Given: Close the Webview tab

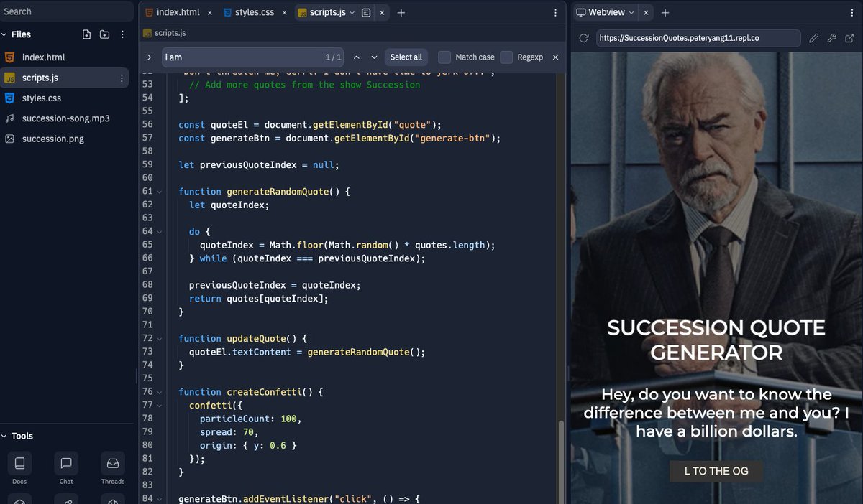Looking at the screenshot, I should click(646, 12).
